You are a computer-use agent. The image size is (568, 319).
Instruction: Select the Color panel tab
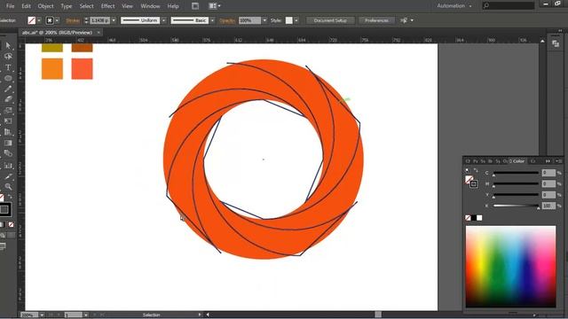pyautogui.click(x=517, y=161)
